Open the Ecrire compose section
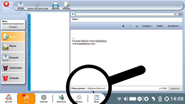 [x=13, y=37]
